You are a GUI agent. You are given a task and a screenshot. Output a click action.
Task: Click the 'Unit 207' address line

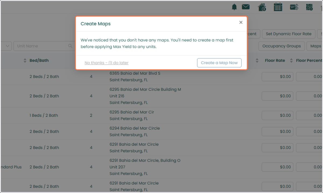click(117, 167)
